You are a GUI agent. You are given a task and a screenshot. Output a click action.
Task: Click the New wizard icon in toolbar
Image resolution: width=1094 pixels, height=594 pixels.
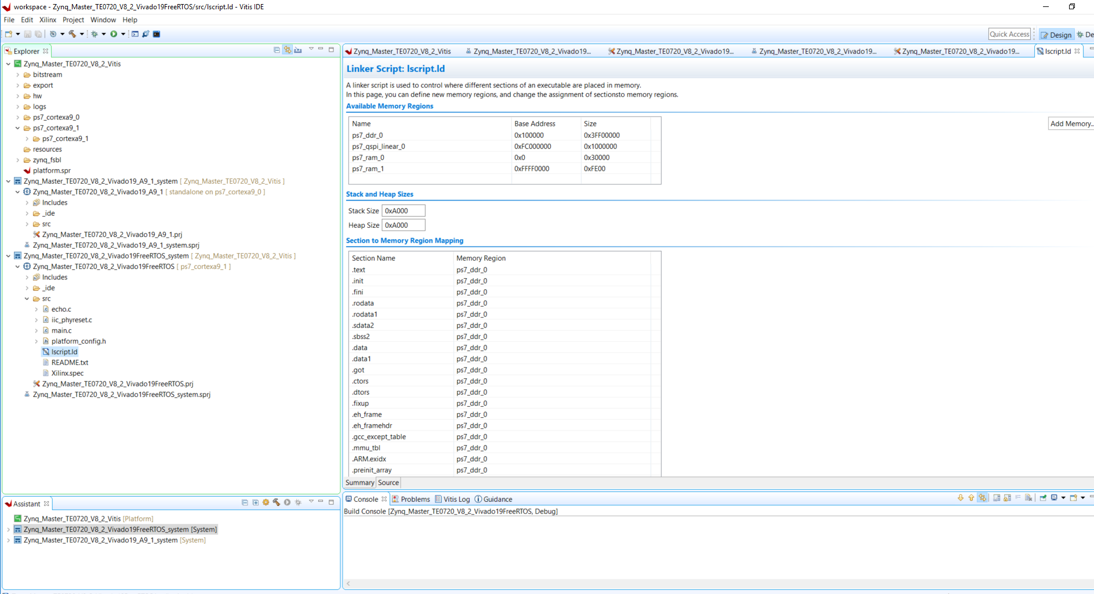click(9, 34)
